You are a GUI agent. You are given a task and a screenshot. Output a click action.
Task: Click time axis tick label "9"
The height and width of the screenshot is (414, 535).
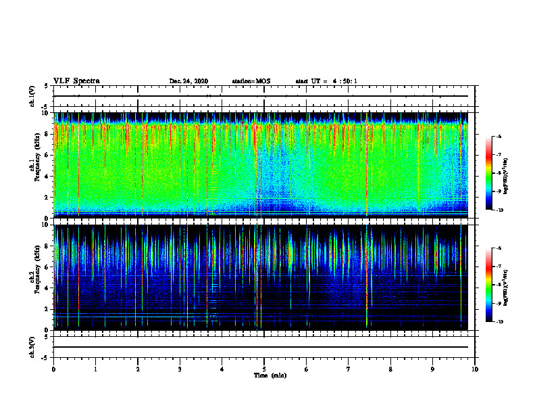[x=432, y=369]
